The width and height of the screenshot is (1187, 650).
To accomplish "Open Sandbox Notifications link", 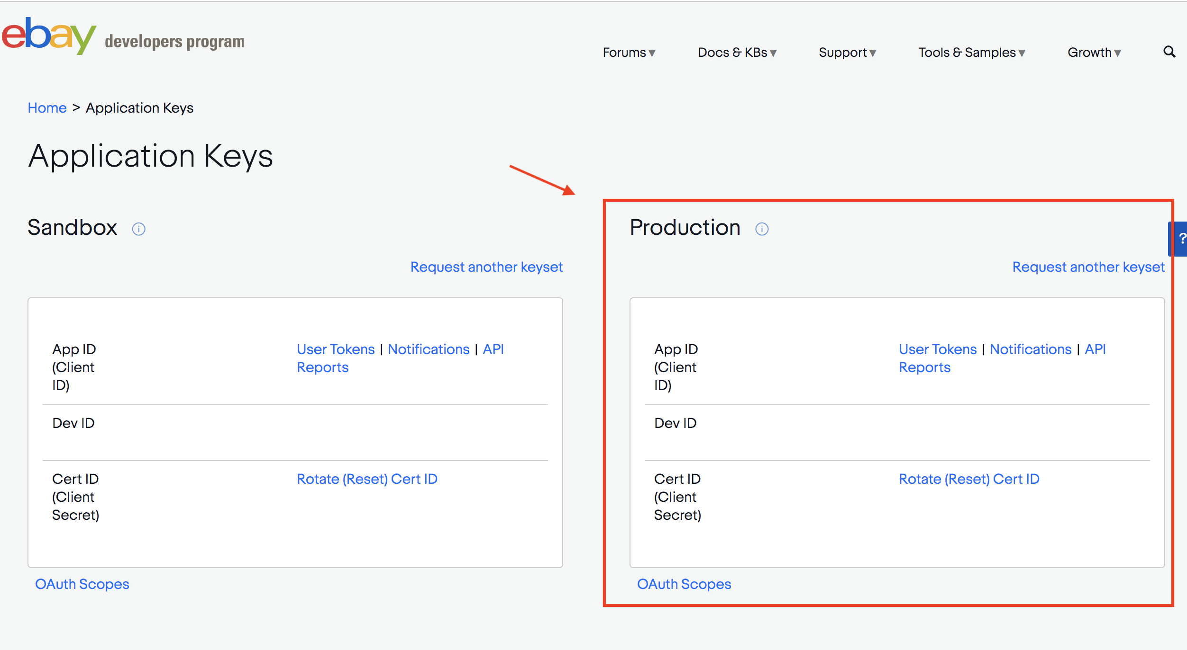I will (x=429, y=349).
